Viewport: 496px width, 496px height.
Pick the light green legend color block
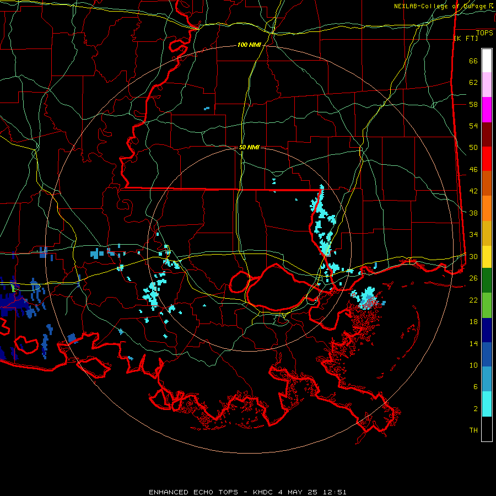coord(487,305)
